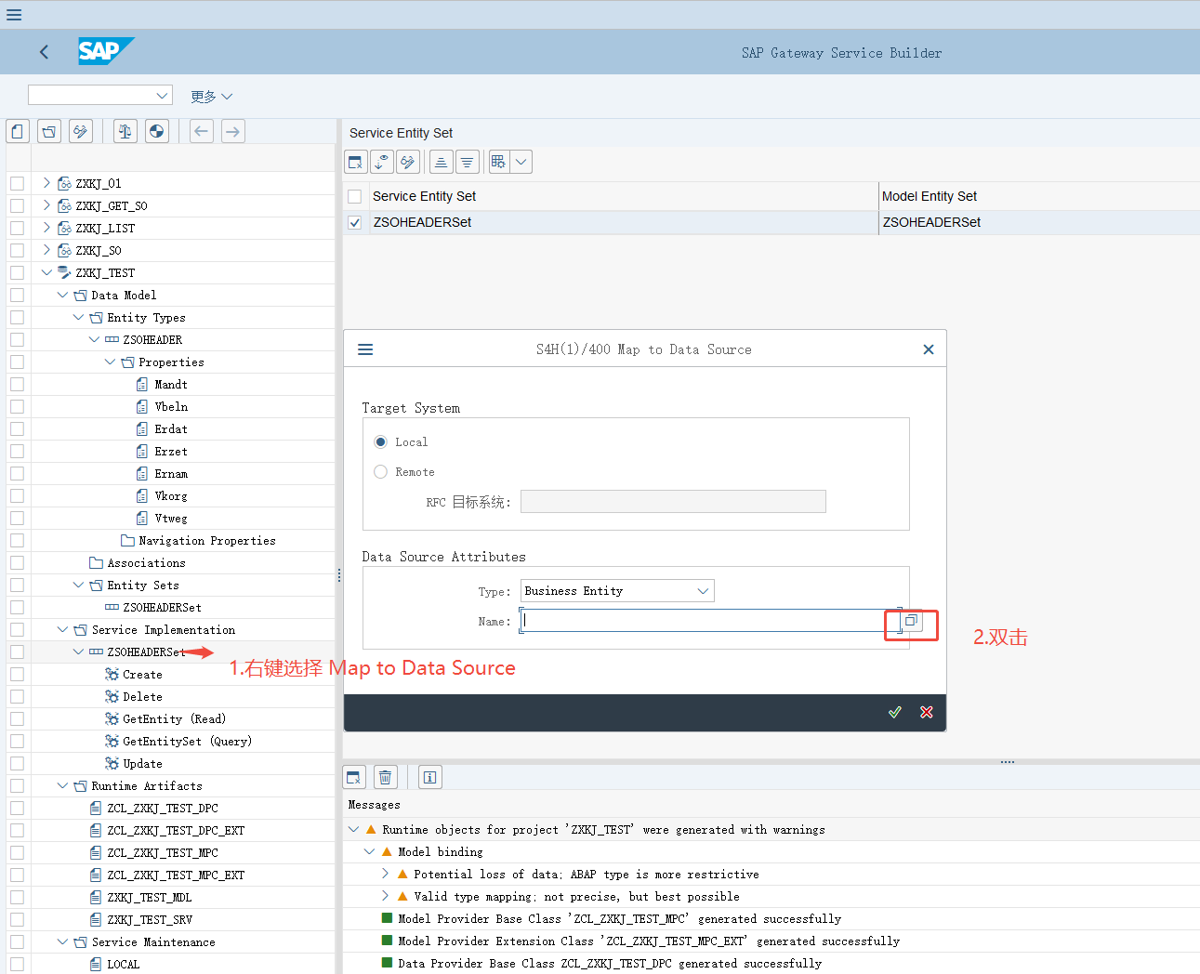
Task: Collapse the Model binding message node
Action: (369, 851)
